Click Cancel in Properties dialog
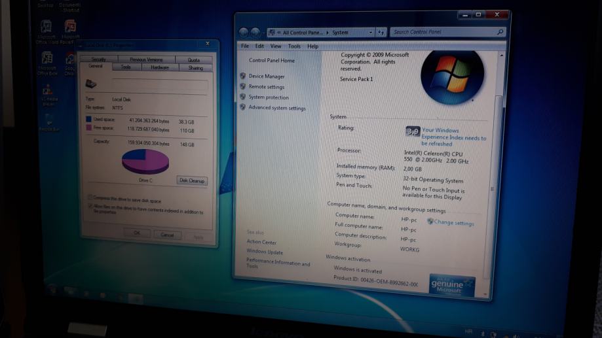The height and width of the screenshot is (338, 602). [x=167, y=235]
